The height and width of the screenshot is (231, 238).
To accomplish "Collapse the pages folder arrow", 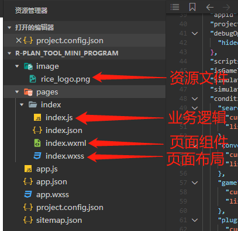I will point(17,92).
